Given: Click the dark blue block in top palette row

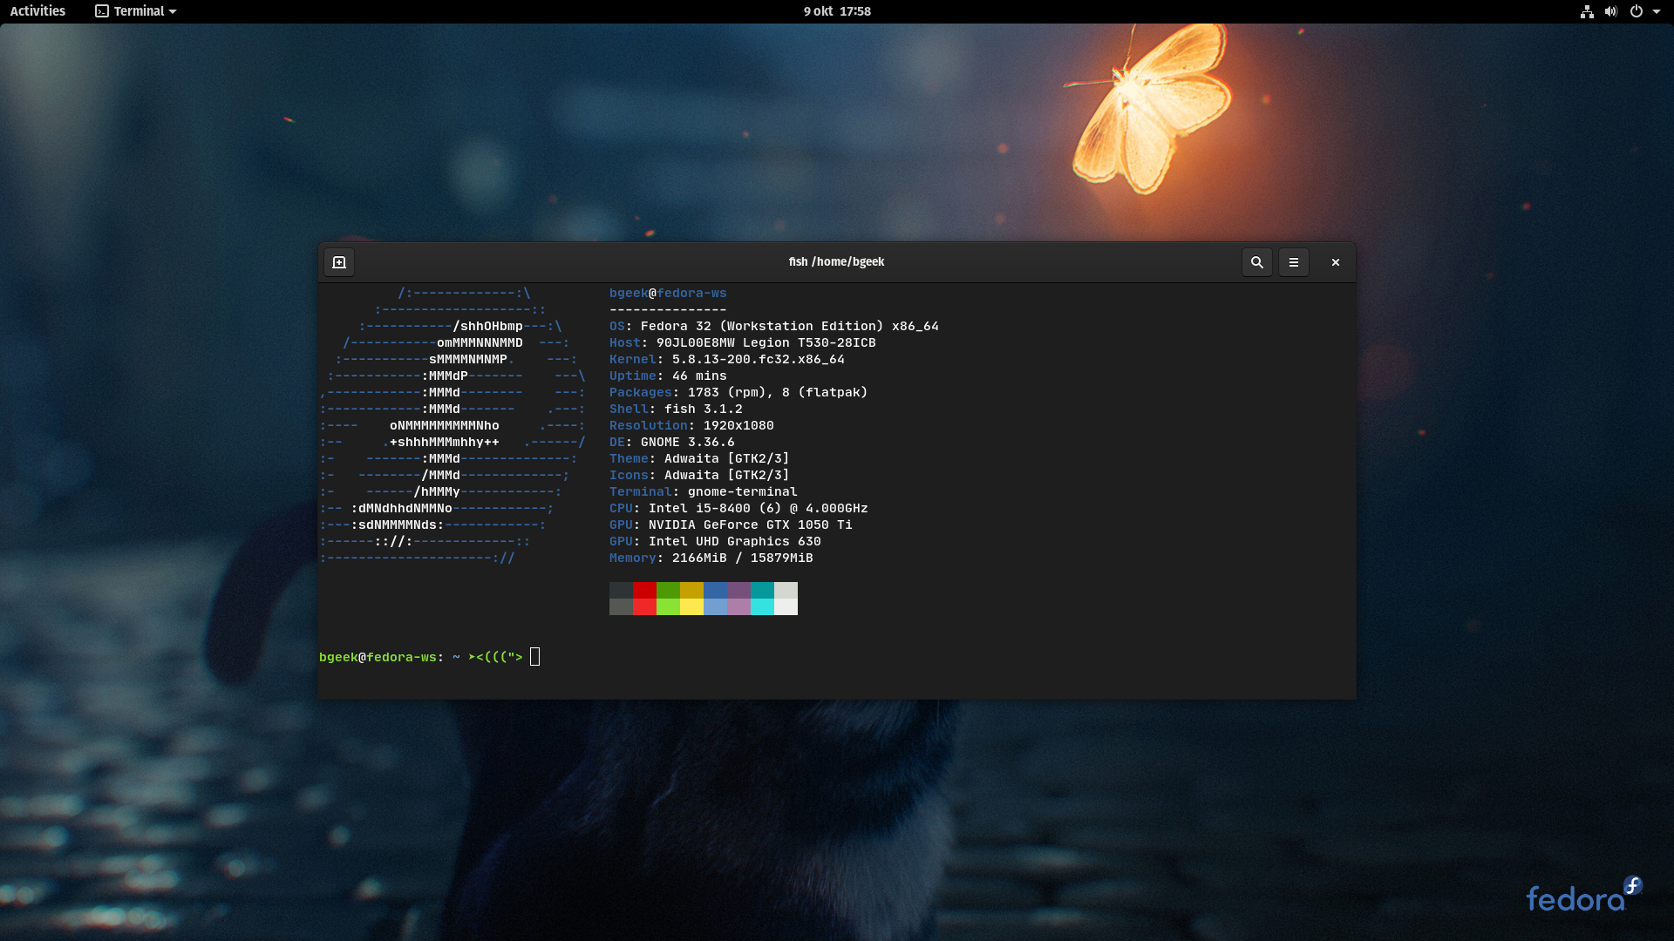Looking at the screenshot, I should point(715,591).
